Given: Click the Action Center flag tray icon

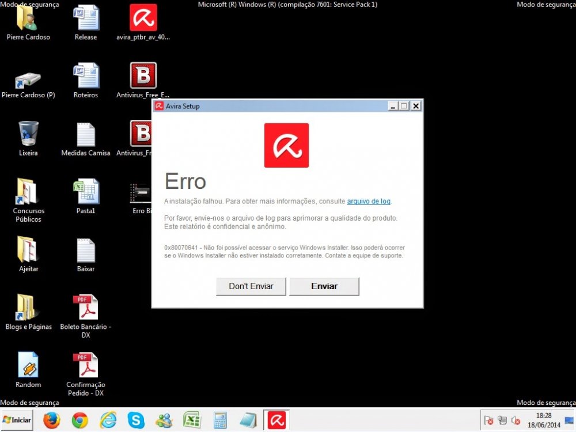Looking at the screenshot, I should click(488, 420).
